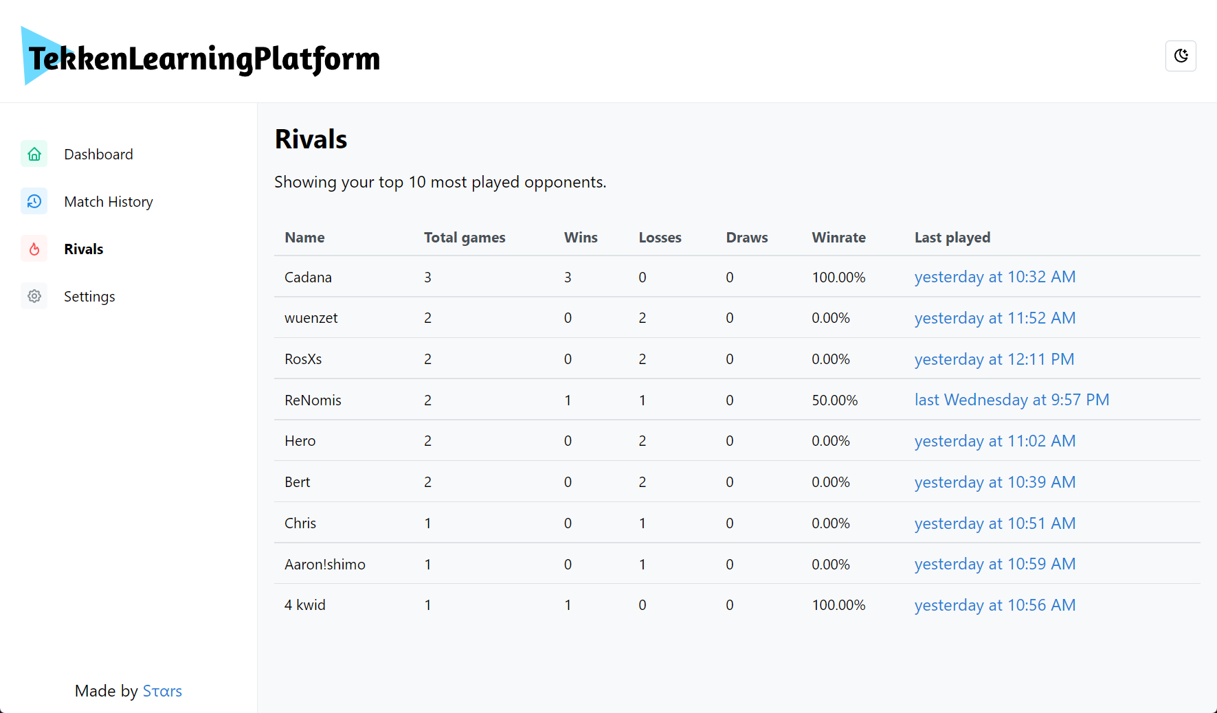This screenshot has height=713, width=1217.
Task: Visit the Stars author link
Action: coord(162,691)
